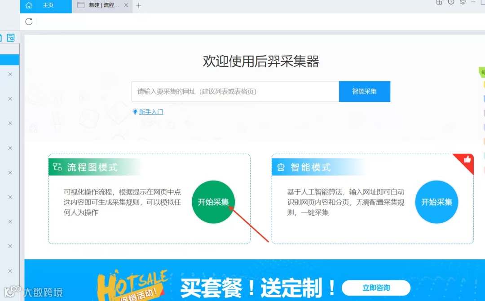
Task: Click the 立即咨询 button in the promo banner
Action: click(x=376, y=288)
